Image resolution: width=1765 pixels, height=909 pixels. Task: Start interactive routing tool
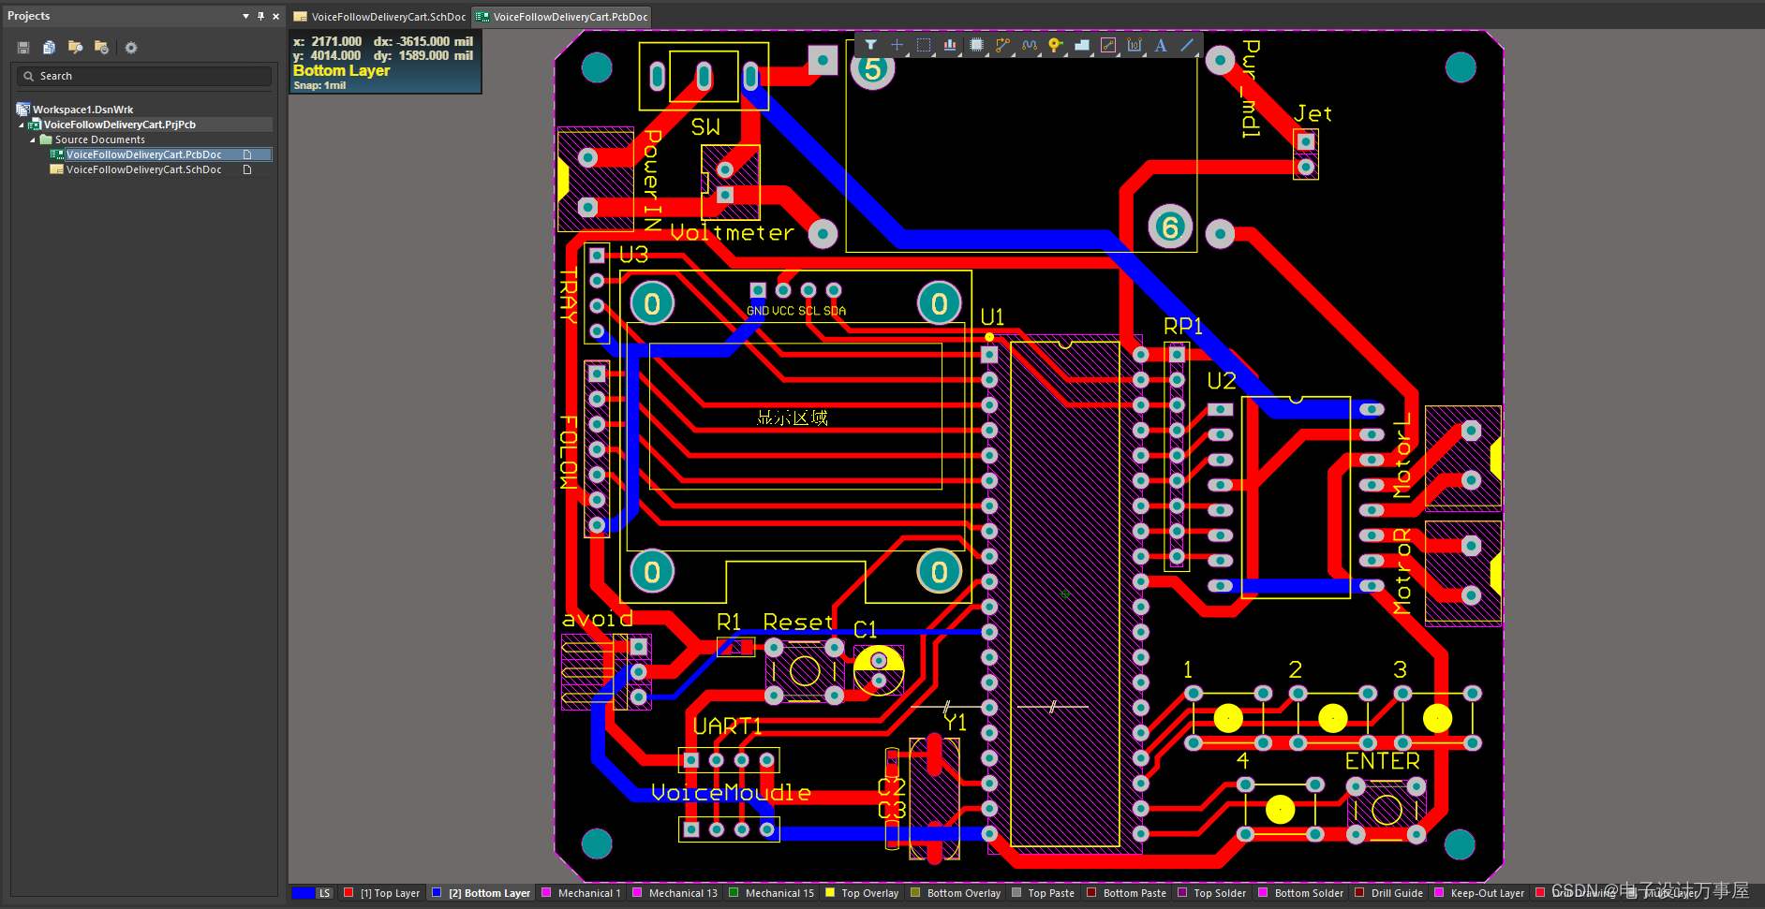click(x=1002, y=45)
